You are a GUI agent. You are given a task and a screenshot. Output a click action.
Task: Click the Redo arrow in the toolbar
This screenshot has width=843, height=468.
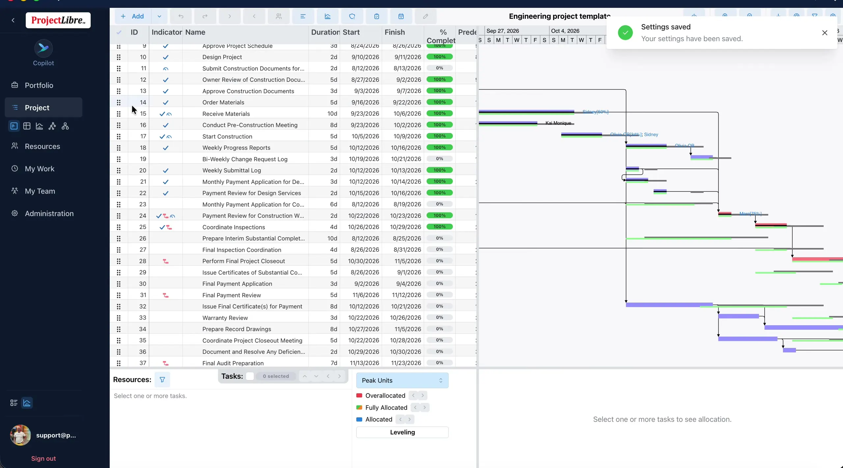click(x=205, y=16)
